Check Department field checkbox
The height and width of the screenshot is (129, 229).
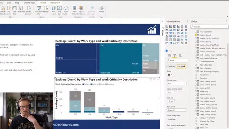196,75
